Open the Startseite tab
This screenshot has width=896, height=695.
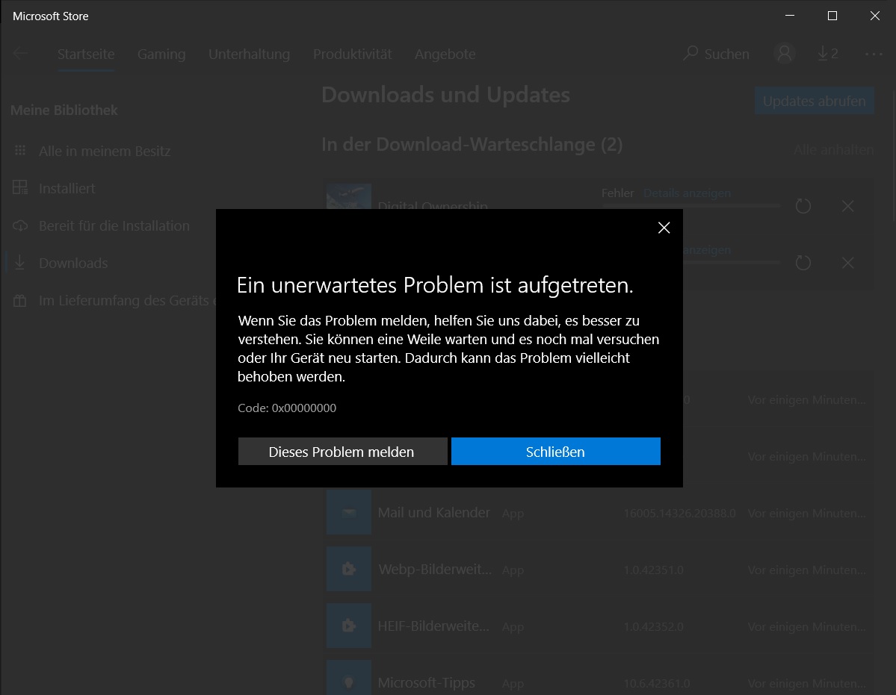point(86,54)
